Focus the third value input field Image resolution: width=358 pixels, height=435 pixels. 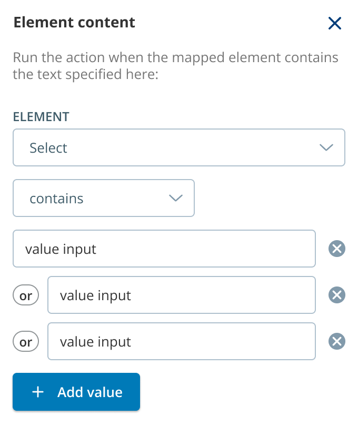[182, 341]
